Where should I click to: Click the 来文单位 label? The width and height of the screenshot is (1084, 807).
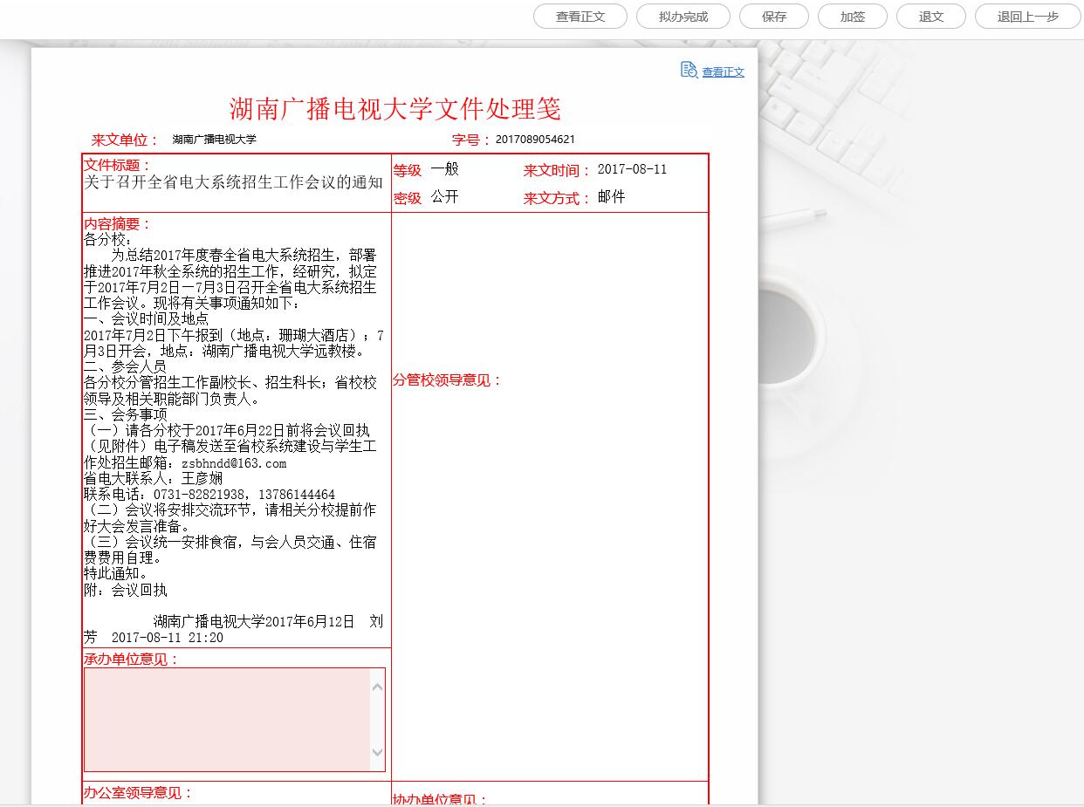(x=126, y=140)
